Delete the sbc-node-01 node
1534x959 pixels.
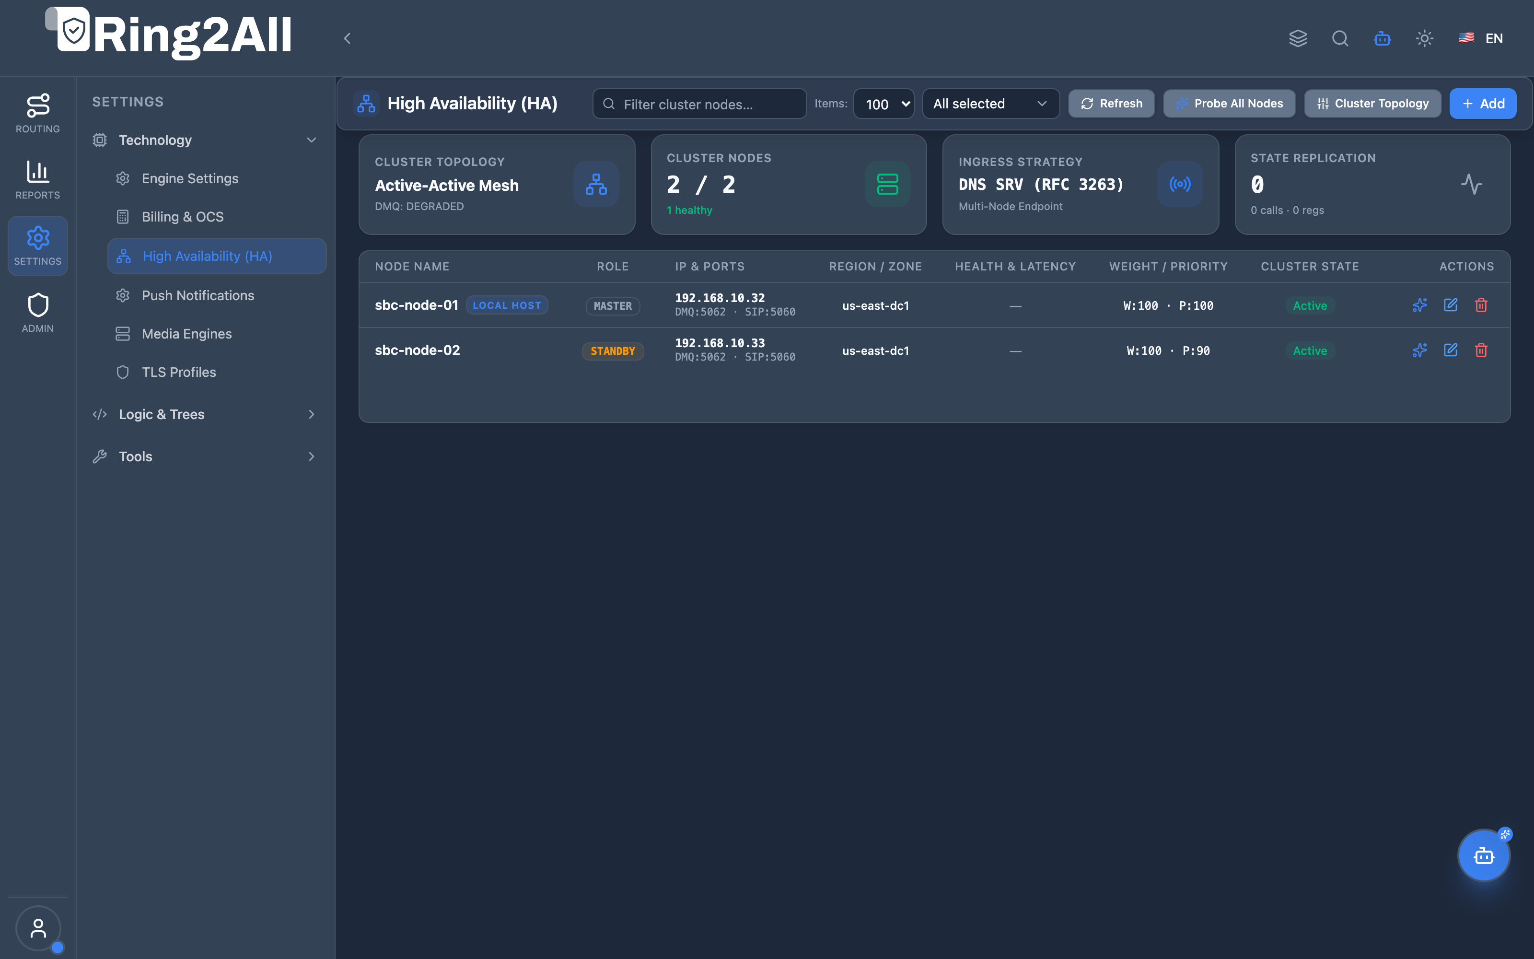coord(1481,305)
